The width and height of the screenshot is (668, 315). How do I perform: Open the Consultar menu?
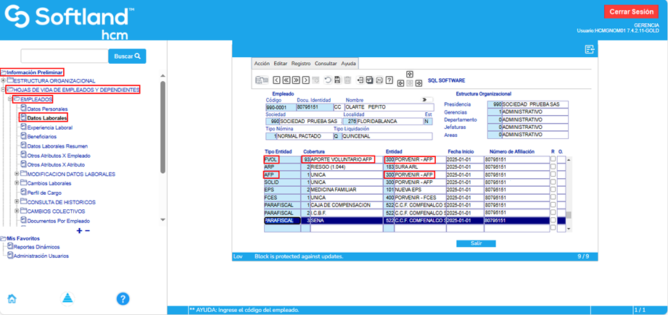(x=326, y=64)
